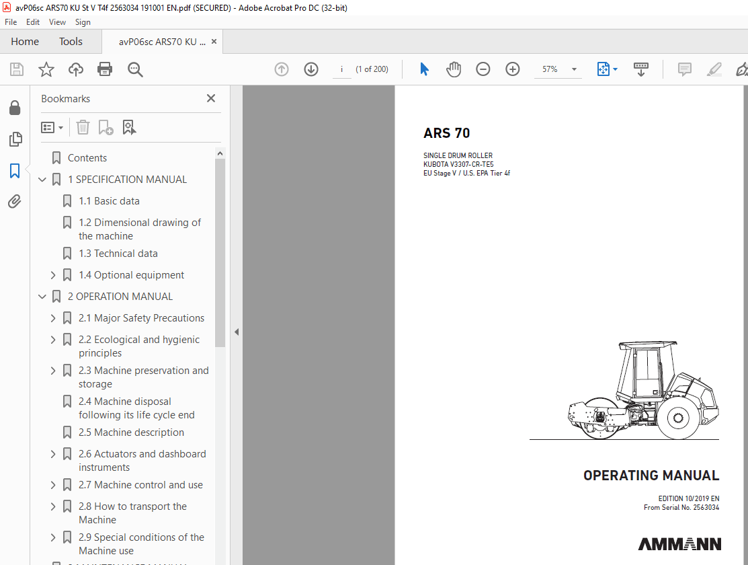Open the bookmark options menu

[52, 127]
